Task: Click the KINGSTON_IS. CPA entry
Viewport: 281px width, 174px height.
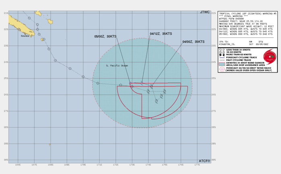Action: coord(227,43)
